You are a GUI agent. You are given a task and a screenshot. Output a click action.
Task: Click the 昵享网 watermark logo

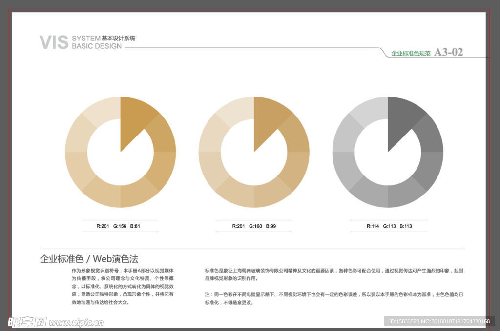point(26,322)
